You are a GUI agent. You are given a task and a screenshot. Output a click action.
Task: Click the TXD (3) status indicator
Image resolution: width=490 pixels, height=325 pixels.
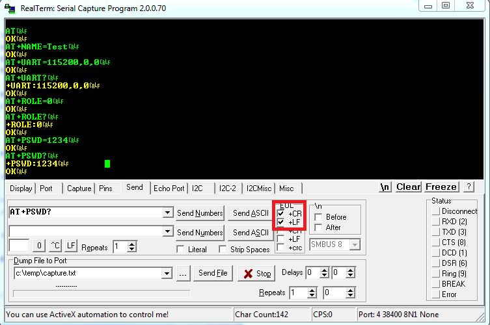click(435, 232)
